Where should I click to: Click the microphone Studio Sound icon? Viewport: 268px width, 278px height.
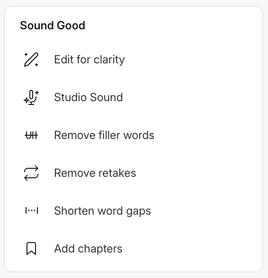point(31,97)
